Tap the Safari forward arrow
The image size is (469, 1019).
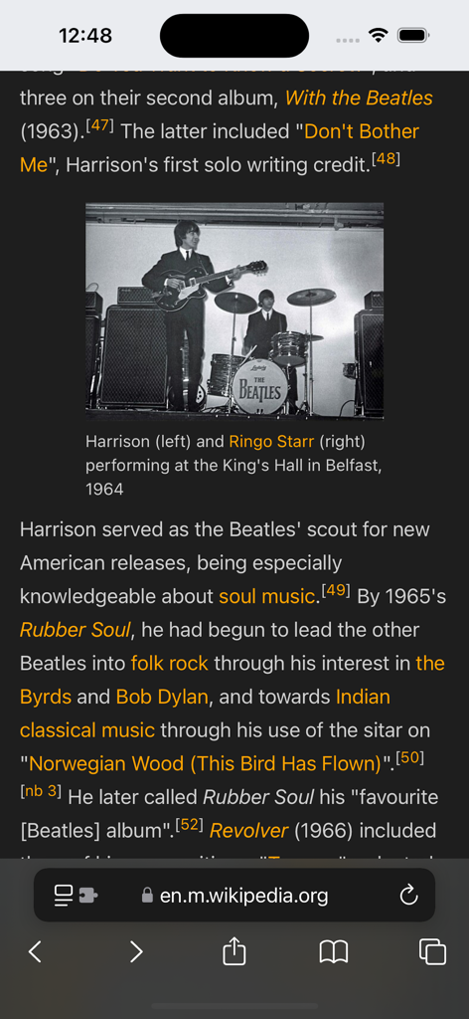pyautogui.click(x=135, y=952)
